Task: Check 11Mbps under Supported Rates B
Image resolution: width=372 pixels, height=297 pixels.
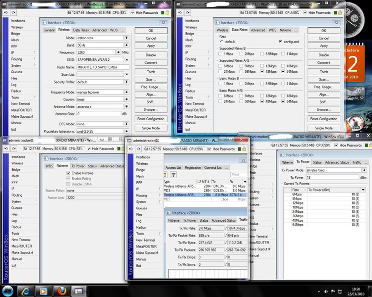Action: [x=283, y=54]
